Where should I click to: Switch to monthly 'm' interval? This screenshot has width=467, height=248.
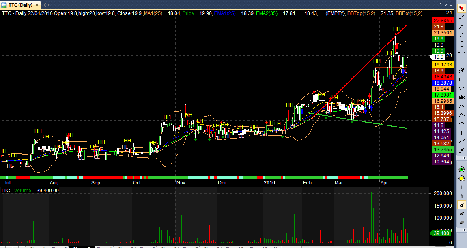tap(461, 223)
